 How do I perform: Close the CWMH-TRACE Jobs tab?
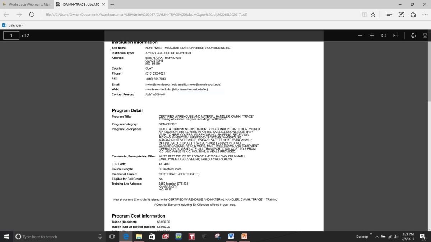(103, 4)
